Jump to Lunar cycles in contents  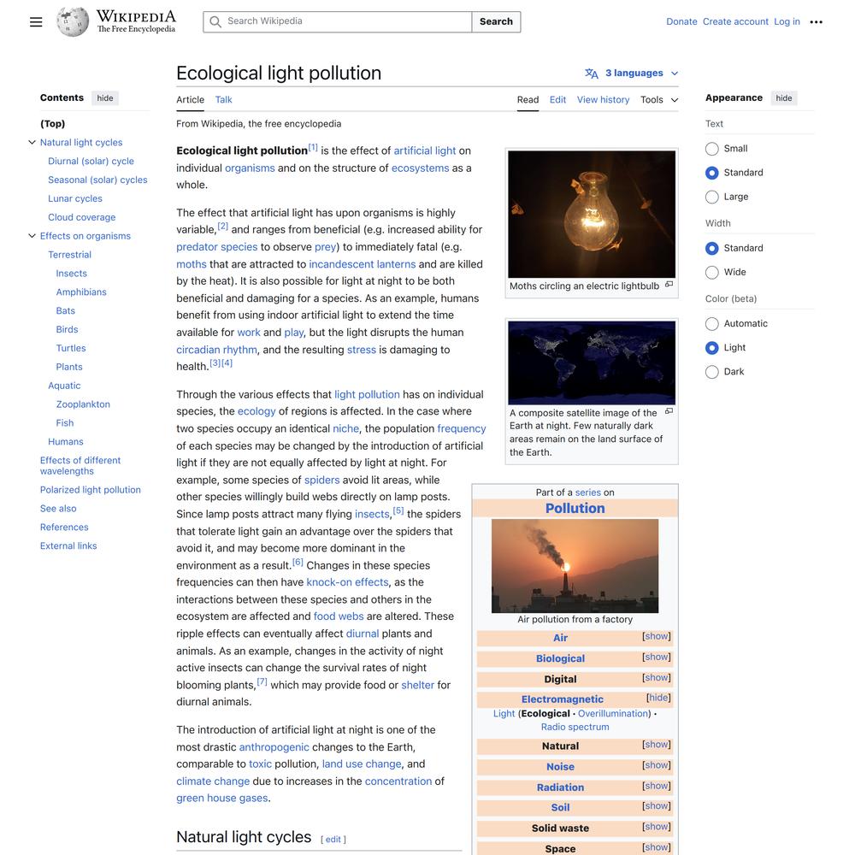coord(75,199)
